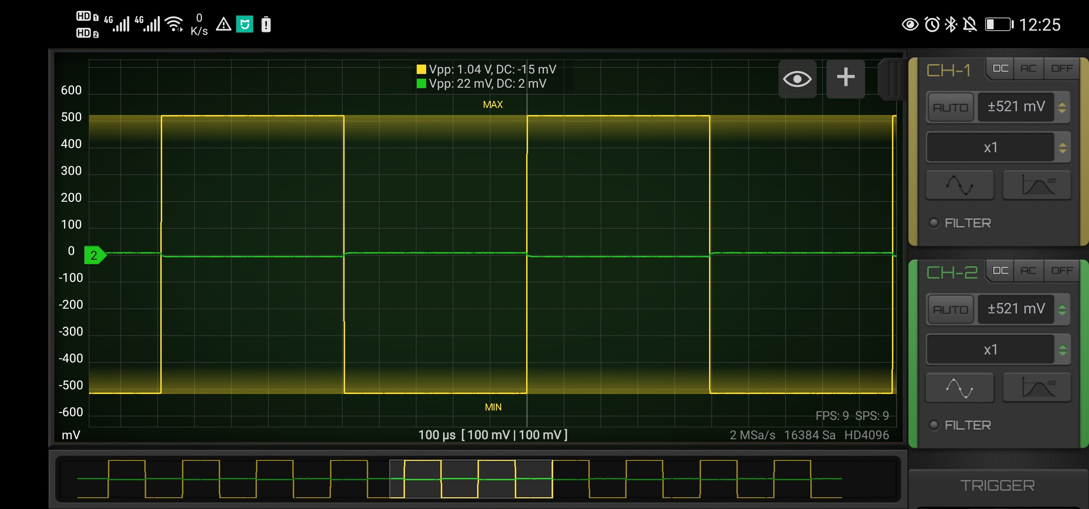Tap the HD4096 mode text
Image resolution: width=1089 pixels, height=509 pixels.
pyautogui.click(x=866, y=435)
